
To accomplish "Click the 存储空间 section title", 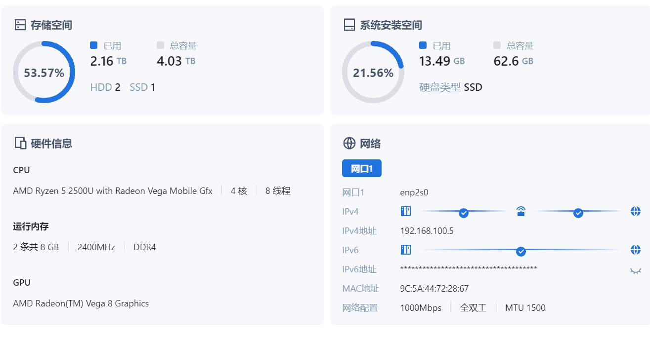I will tap(51, 25).
